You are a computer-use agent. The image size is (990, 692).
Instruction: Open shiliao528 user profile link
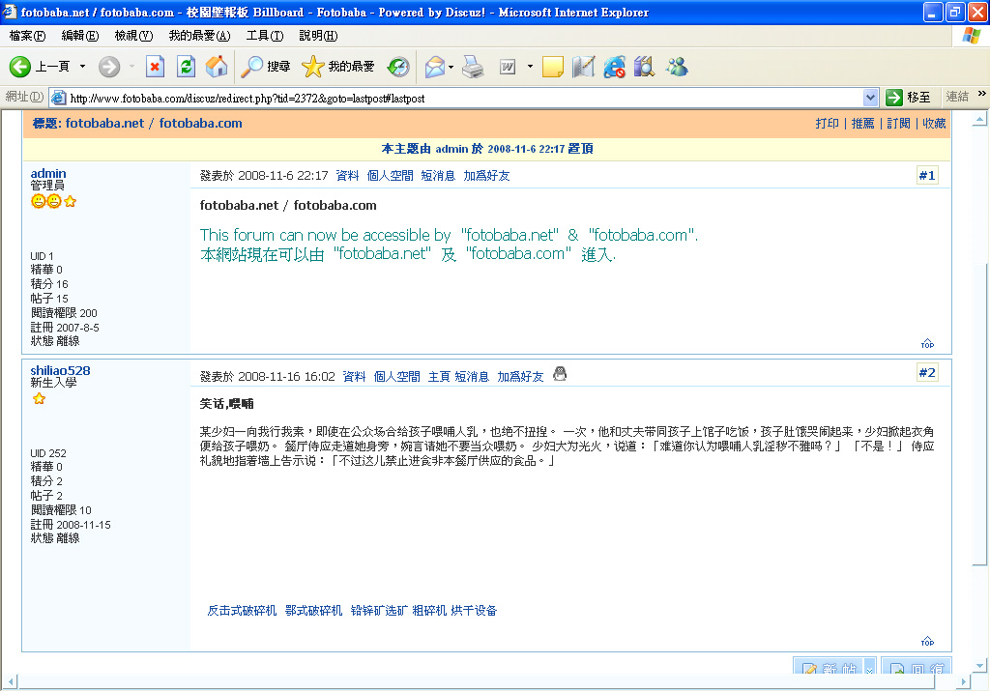(61, 370)
